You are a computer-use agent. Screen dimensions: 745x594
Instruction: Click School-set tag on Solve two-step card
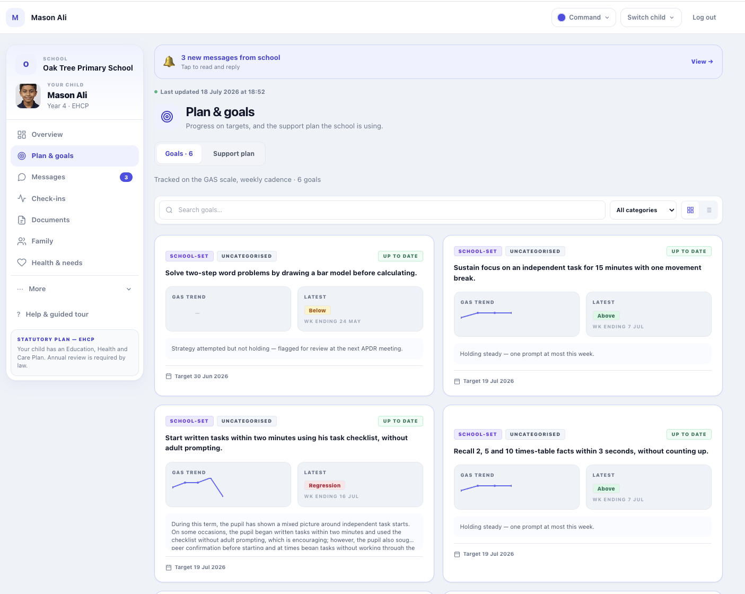(x=189, y=256)
